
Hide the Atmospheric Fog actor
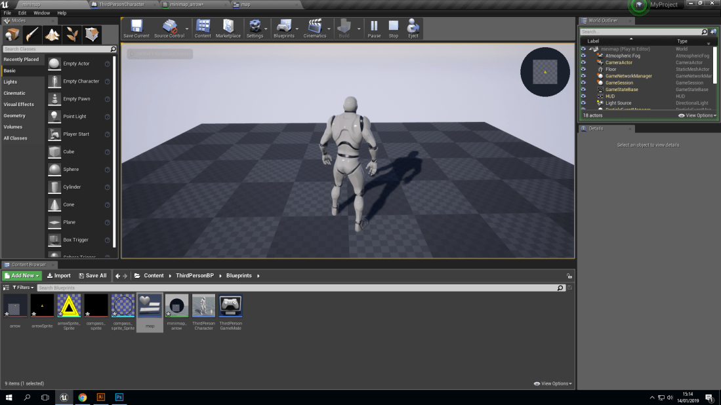583,55
